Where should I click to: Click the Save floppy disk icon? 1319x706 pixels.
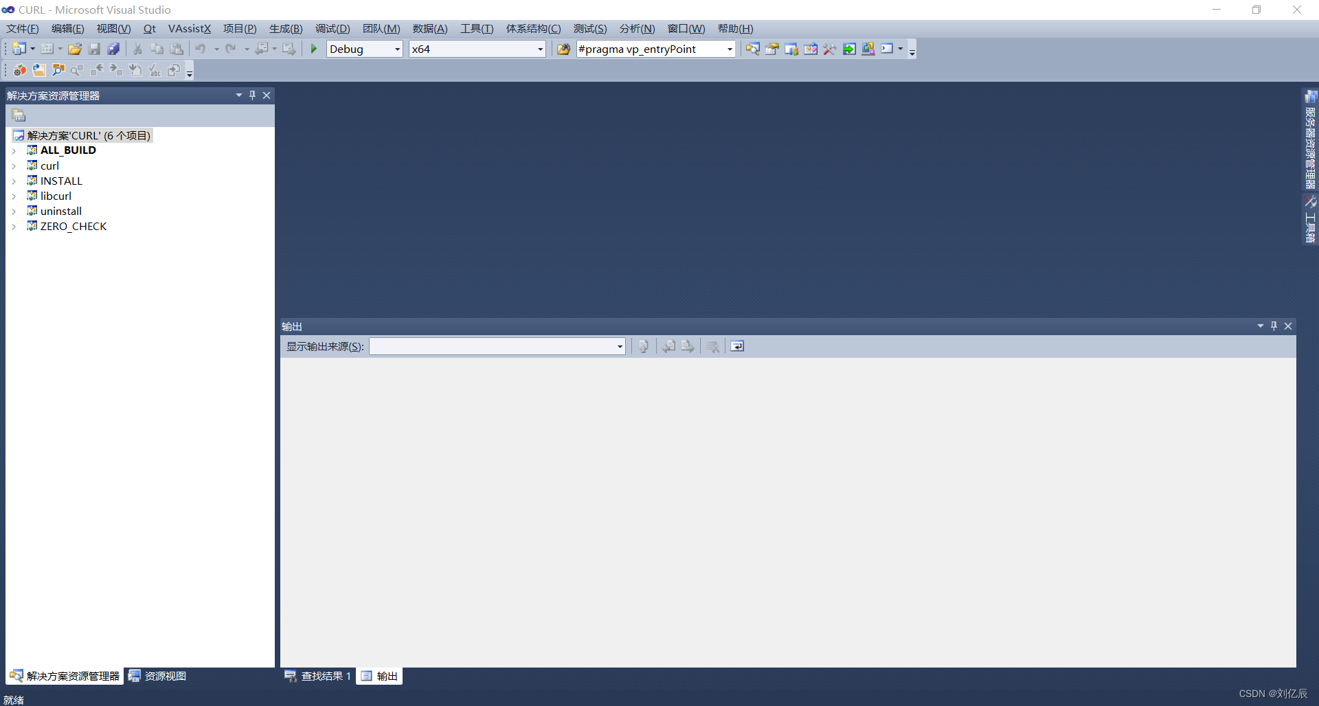tap(94, 49)
